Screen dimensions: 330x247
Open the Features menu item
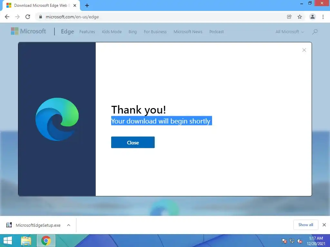(87, 32)
